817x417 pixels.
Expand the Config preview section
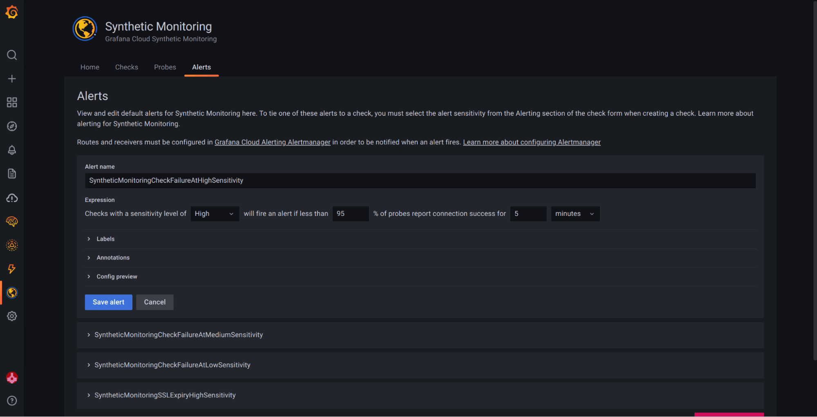(x=116, y=276)
